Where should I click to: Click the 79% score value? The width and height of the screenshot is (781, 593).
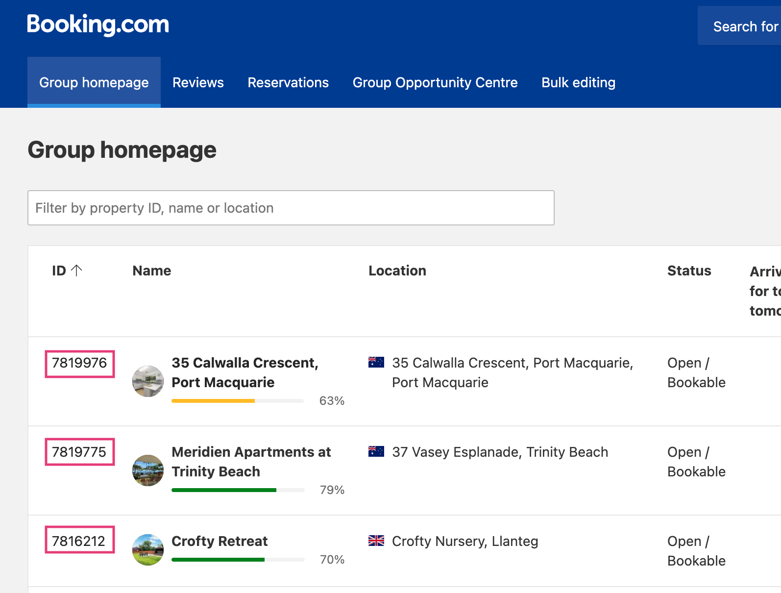(332, 490)
